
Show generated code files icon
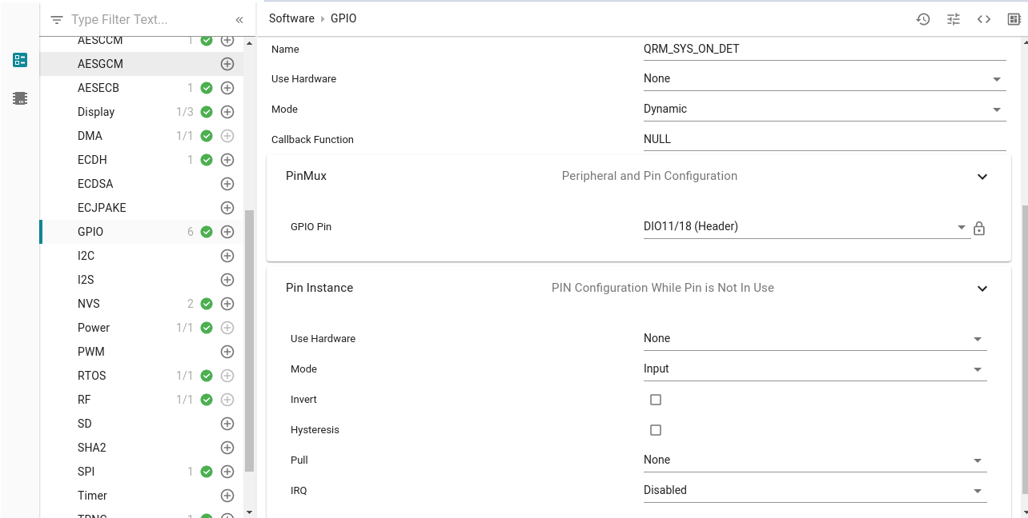coord(984,19)
